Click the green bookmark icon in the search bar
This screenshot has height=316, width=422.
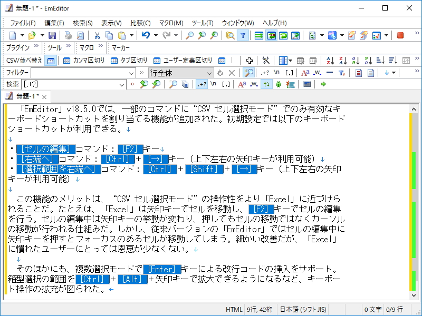pyautogui.click(x=279, y=84)
